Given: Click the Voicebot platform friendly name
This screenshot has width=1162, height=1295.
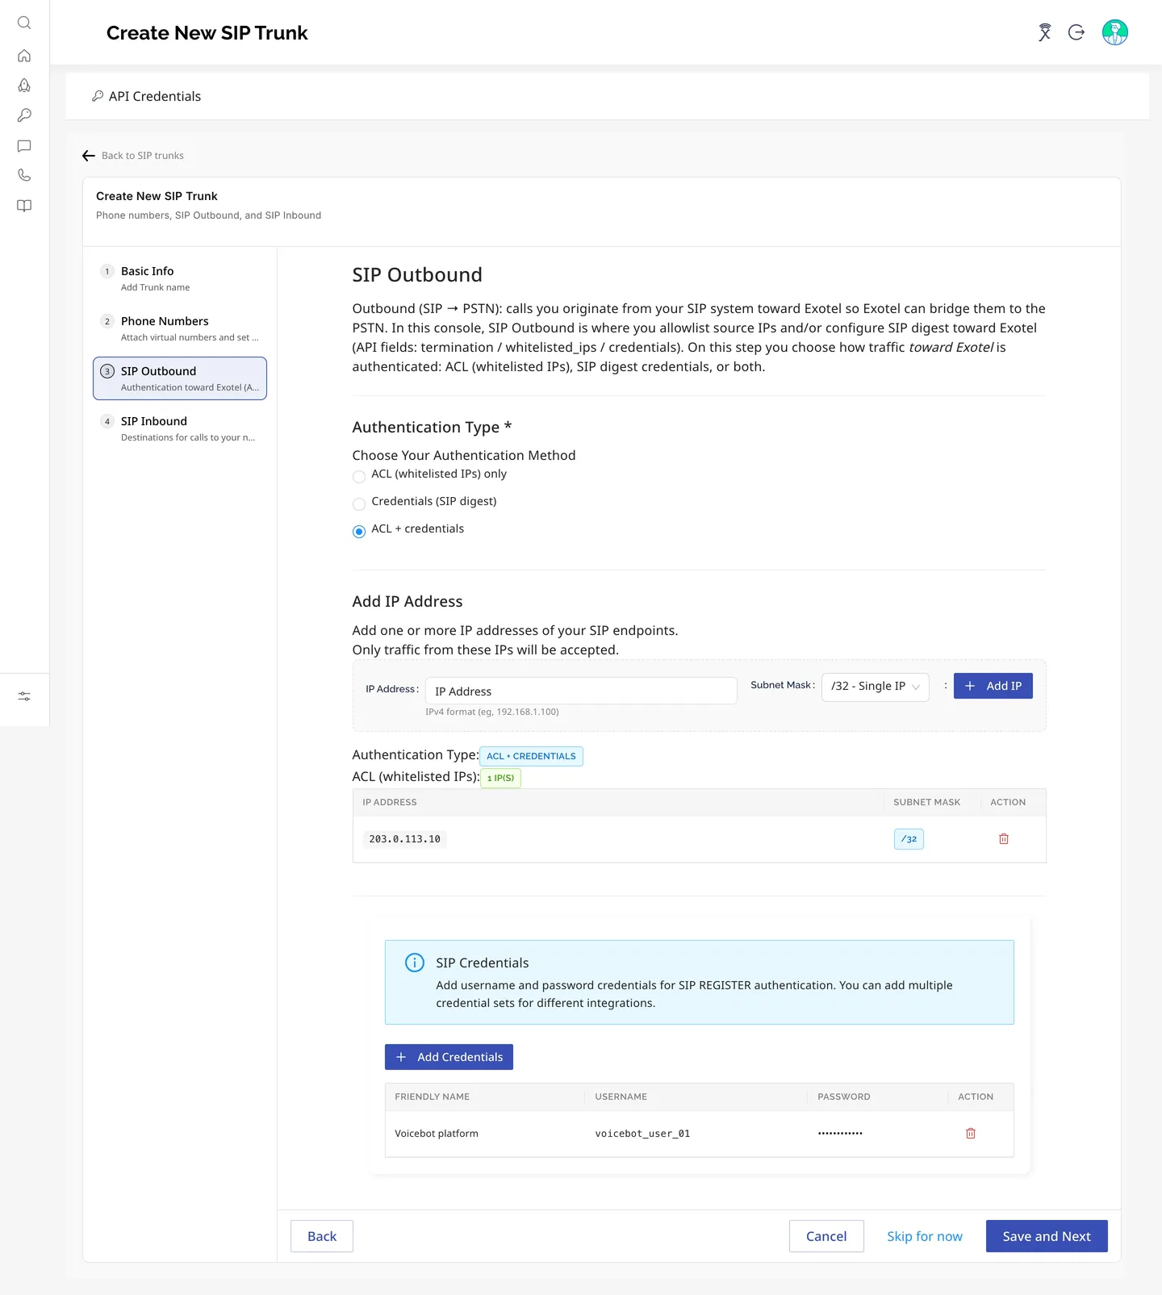Looking at the screenshot, I should click(x=437, y=1134).
